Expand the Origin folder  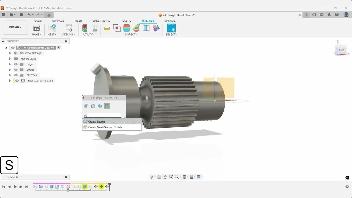click(10, 64)
